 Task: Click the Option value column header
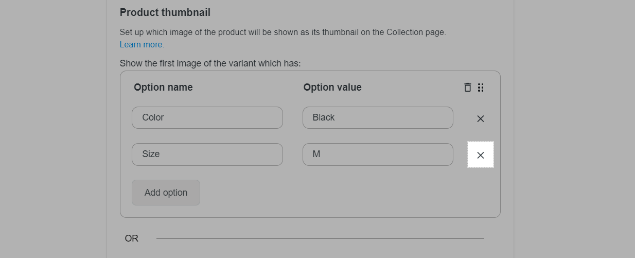pos(332,88)
